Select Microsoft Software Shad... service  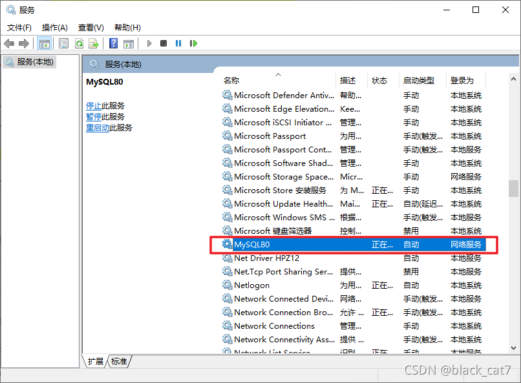(x=354, y=163)
